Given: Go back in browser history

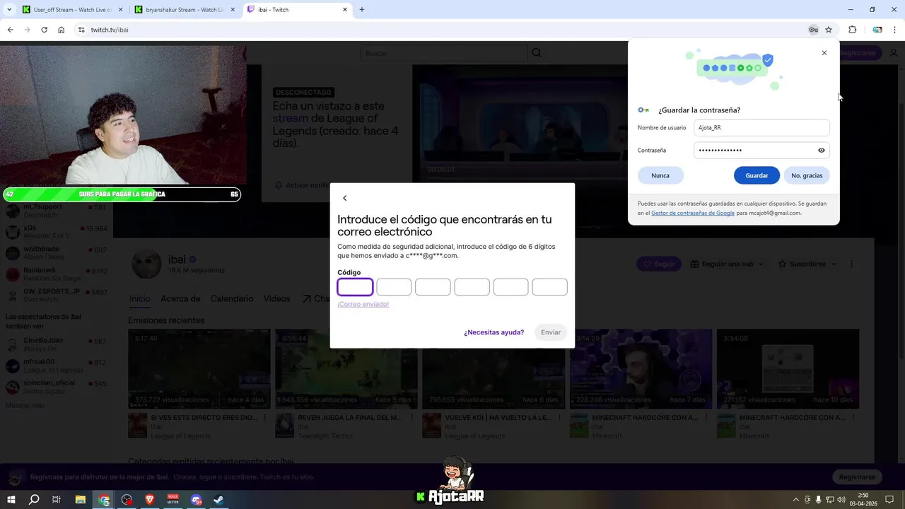Looking at the screenshot, I should click(10, 30).
